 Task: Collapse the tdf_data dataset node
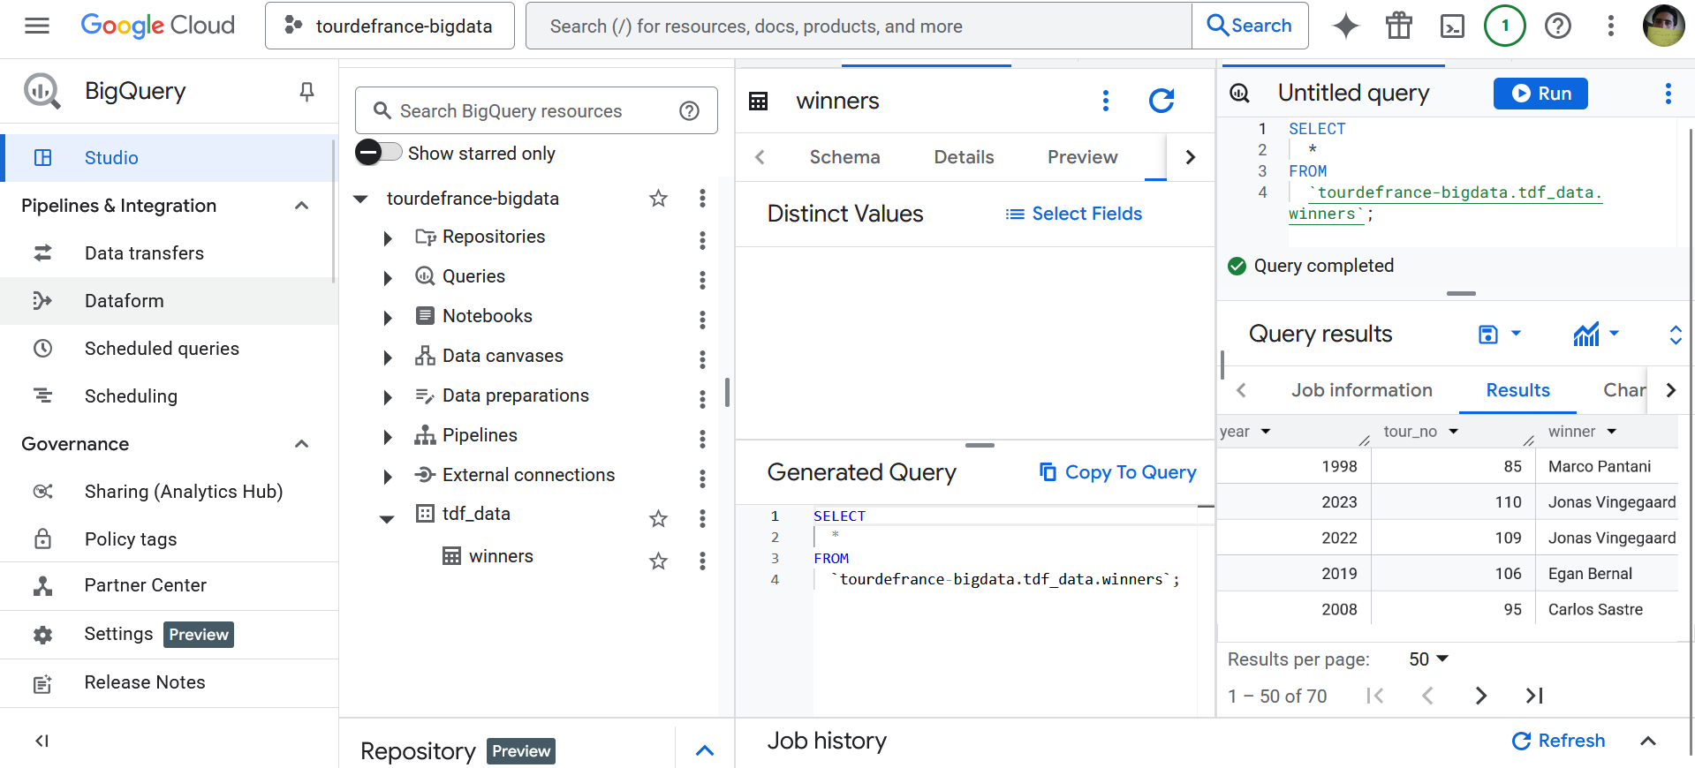(x=387, y=518)
